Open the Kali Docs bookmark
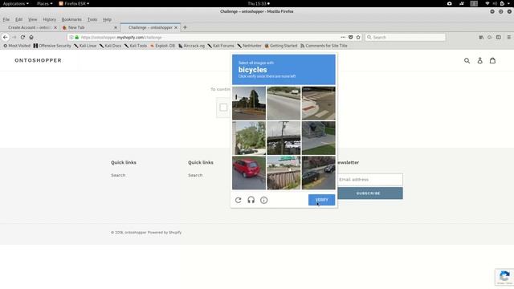 pyautogui.click(x=110, y=46)
